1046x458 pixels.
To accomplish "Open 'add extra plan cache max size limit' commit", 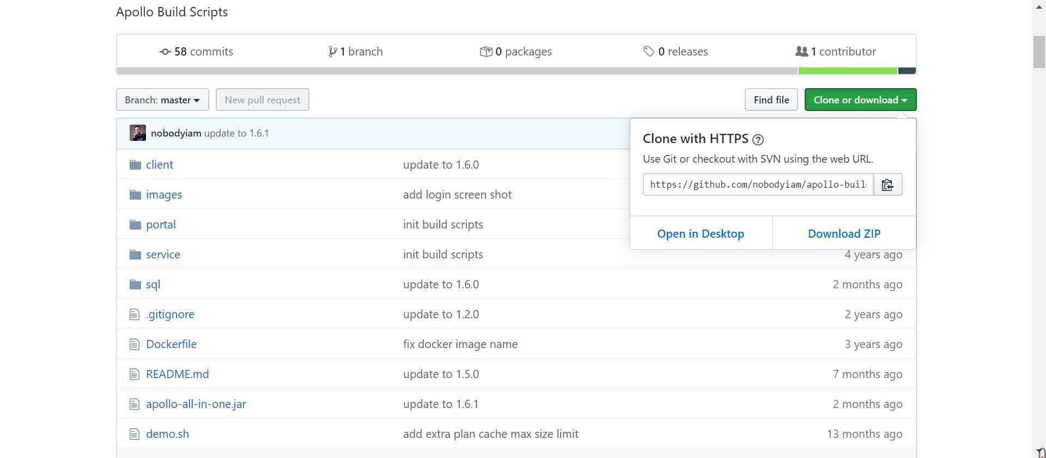I will pos(491,434).
